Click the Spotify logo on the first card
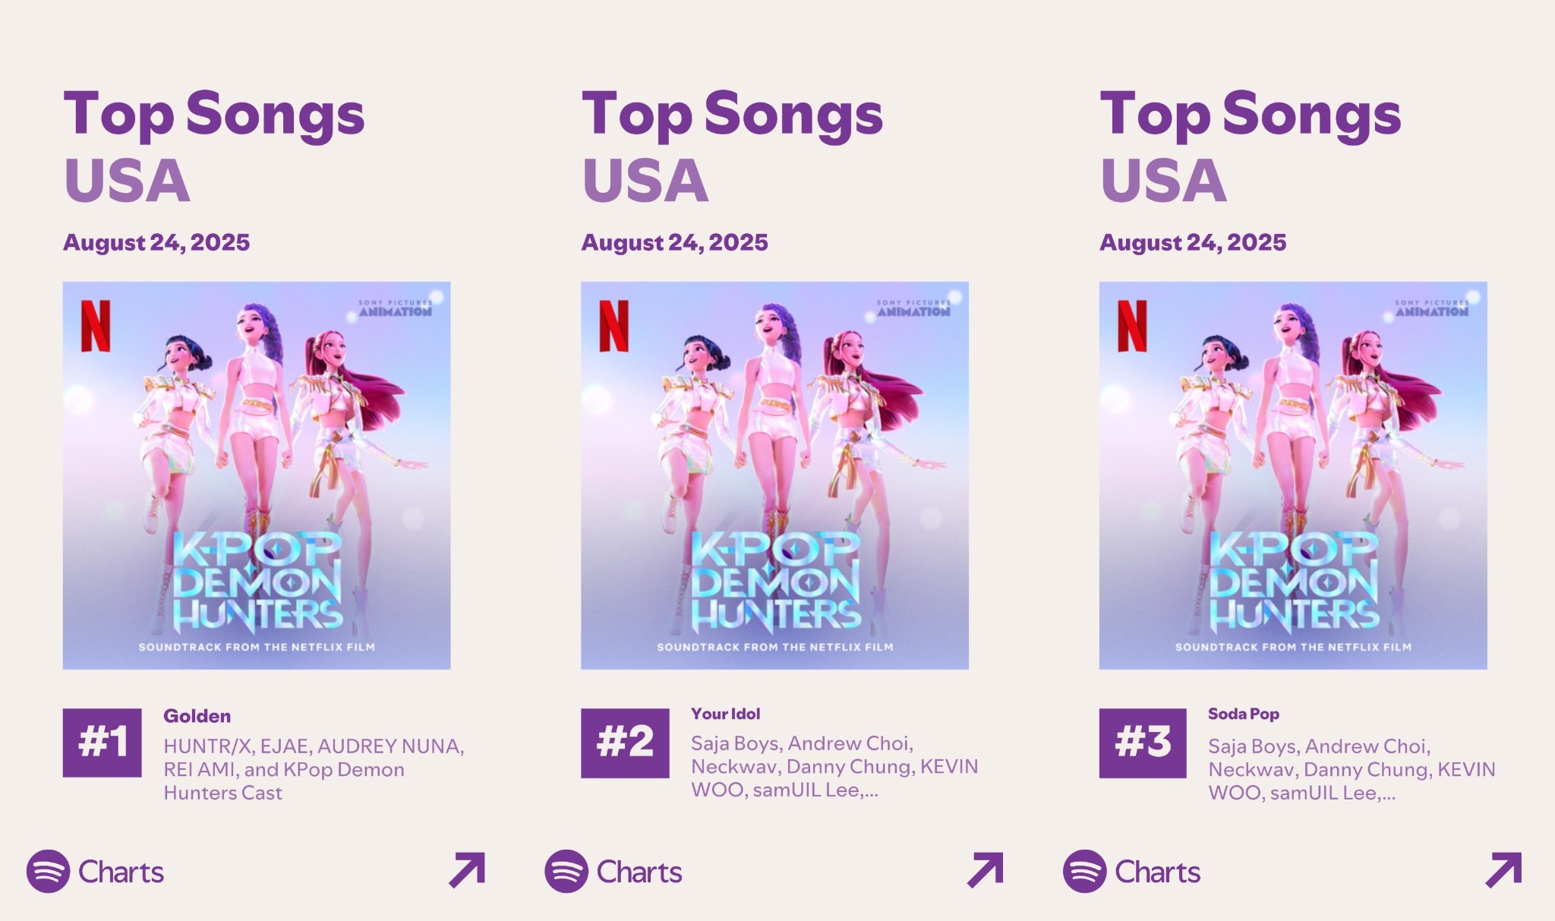 point(48,871)
